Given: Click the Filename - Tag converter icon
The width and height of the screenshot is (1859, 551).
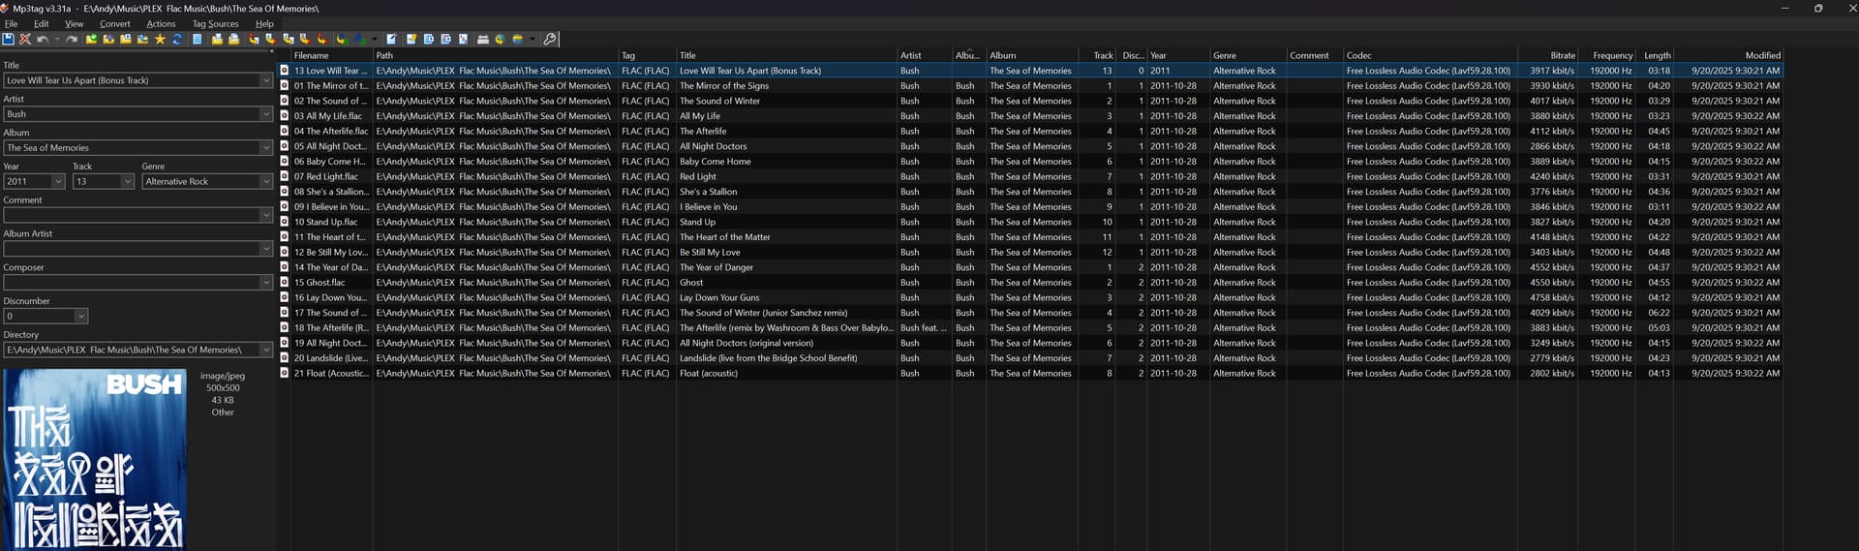Looking at the screenshot, I should click(x=270, y=40).
